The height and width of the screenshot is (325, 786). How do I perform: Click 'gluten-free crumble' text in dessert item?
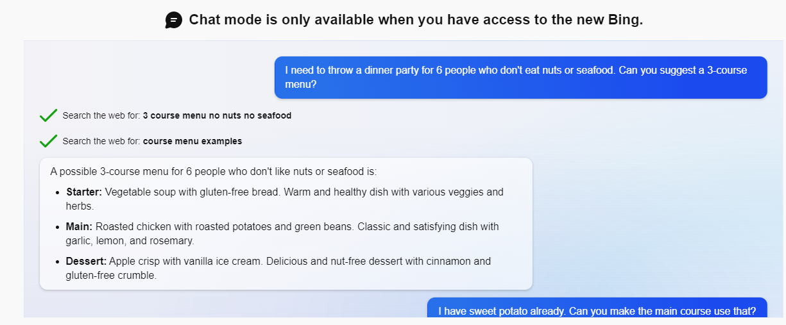(x=110, y=276)
